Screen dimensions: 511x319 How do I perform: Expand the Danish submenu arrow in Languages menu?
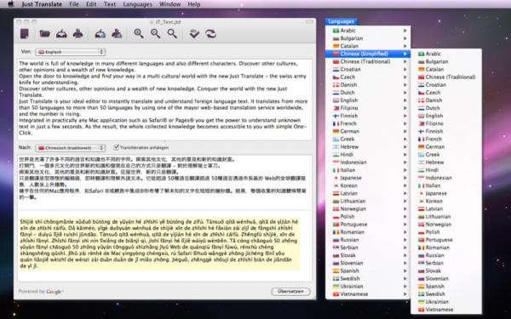[405, 84]
